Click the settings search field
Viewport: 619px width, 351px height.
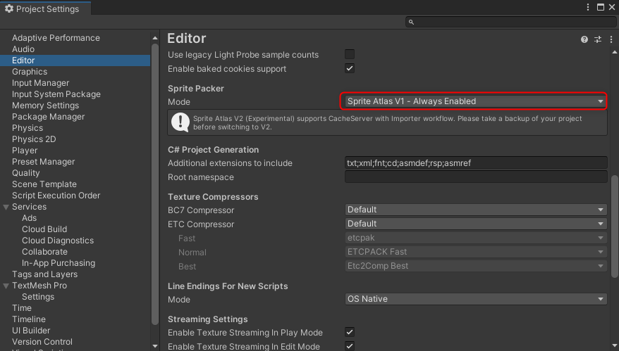tap(510, 22)
